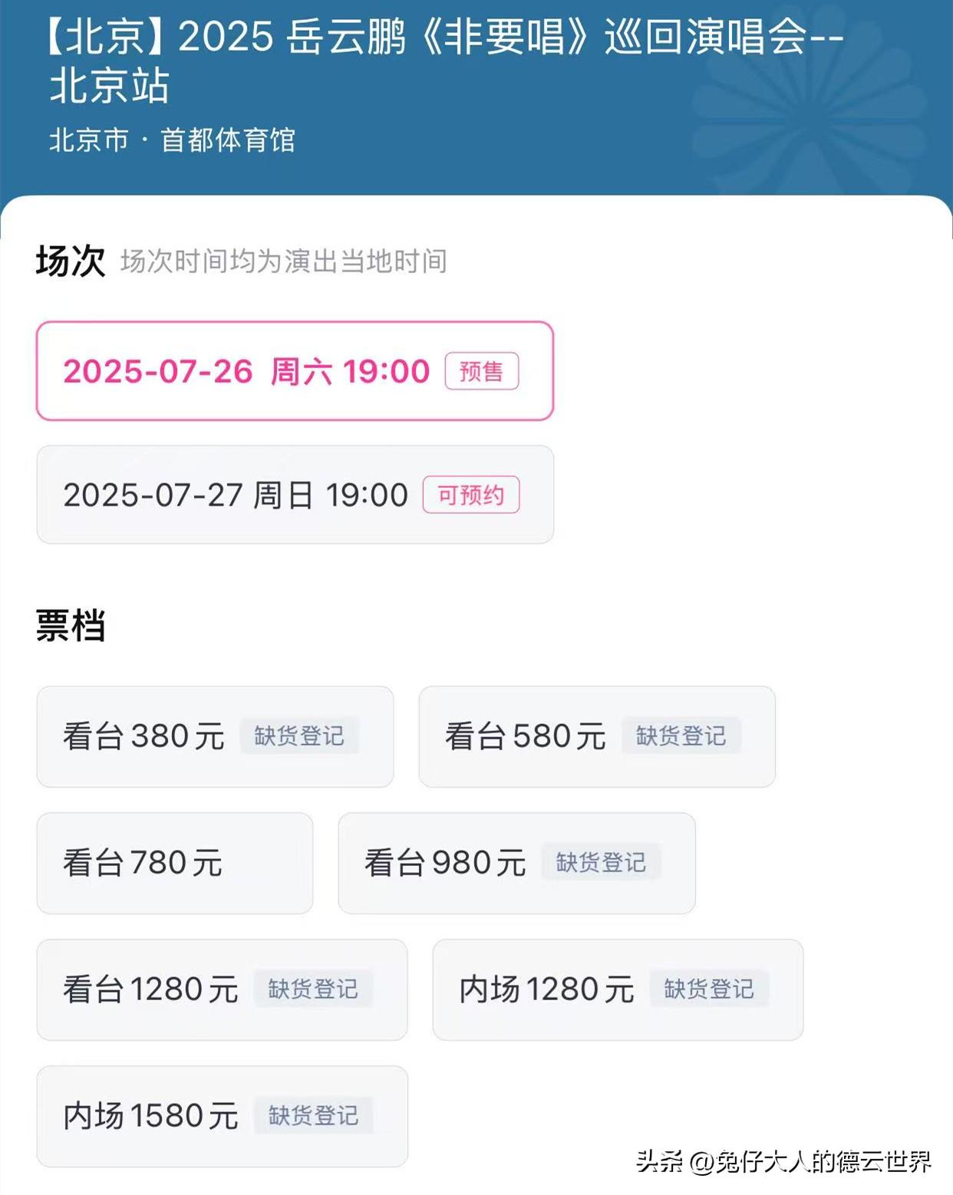Image resolution: width=953 pixels, height=1195 pixels.
Task: Select the available 看台 780元 ticket tier
Action: [175, 863]
